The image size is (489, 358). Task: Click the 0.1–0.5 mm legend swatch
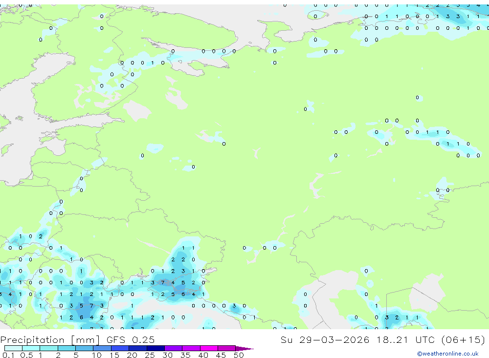(13, 348)
